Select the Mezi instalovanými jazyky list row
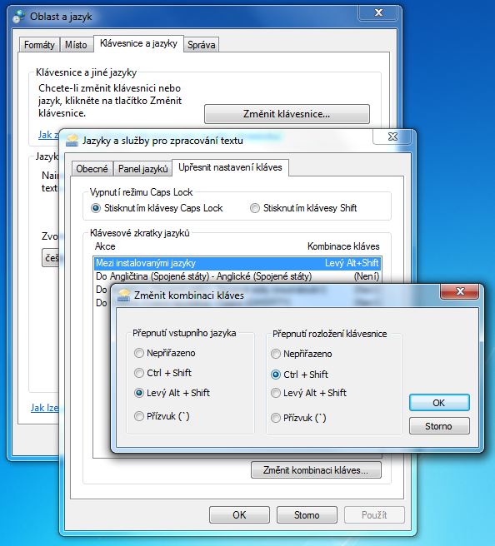 [237, 263]
